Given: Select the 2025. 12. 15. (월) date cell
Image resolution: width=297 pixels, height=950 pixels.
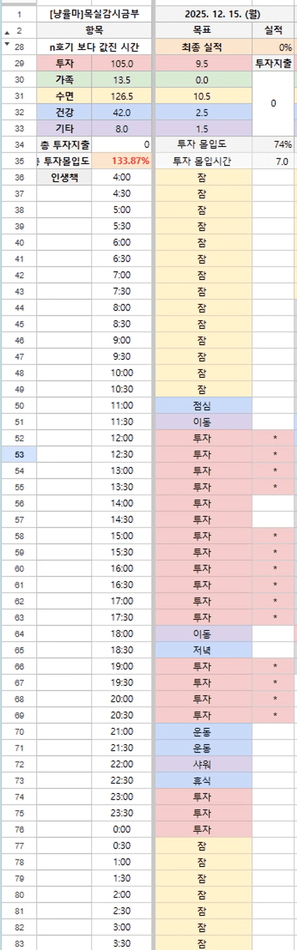Looking at the screenshot, I should click(x=222, y=14).
